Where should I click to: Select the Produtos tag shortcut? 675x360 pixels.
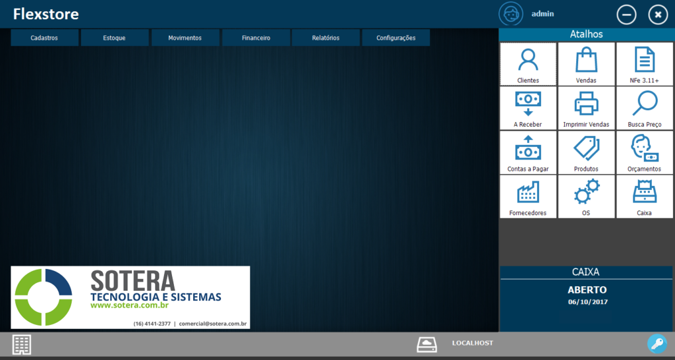click(x=586, y=152)
